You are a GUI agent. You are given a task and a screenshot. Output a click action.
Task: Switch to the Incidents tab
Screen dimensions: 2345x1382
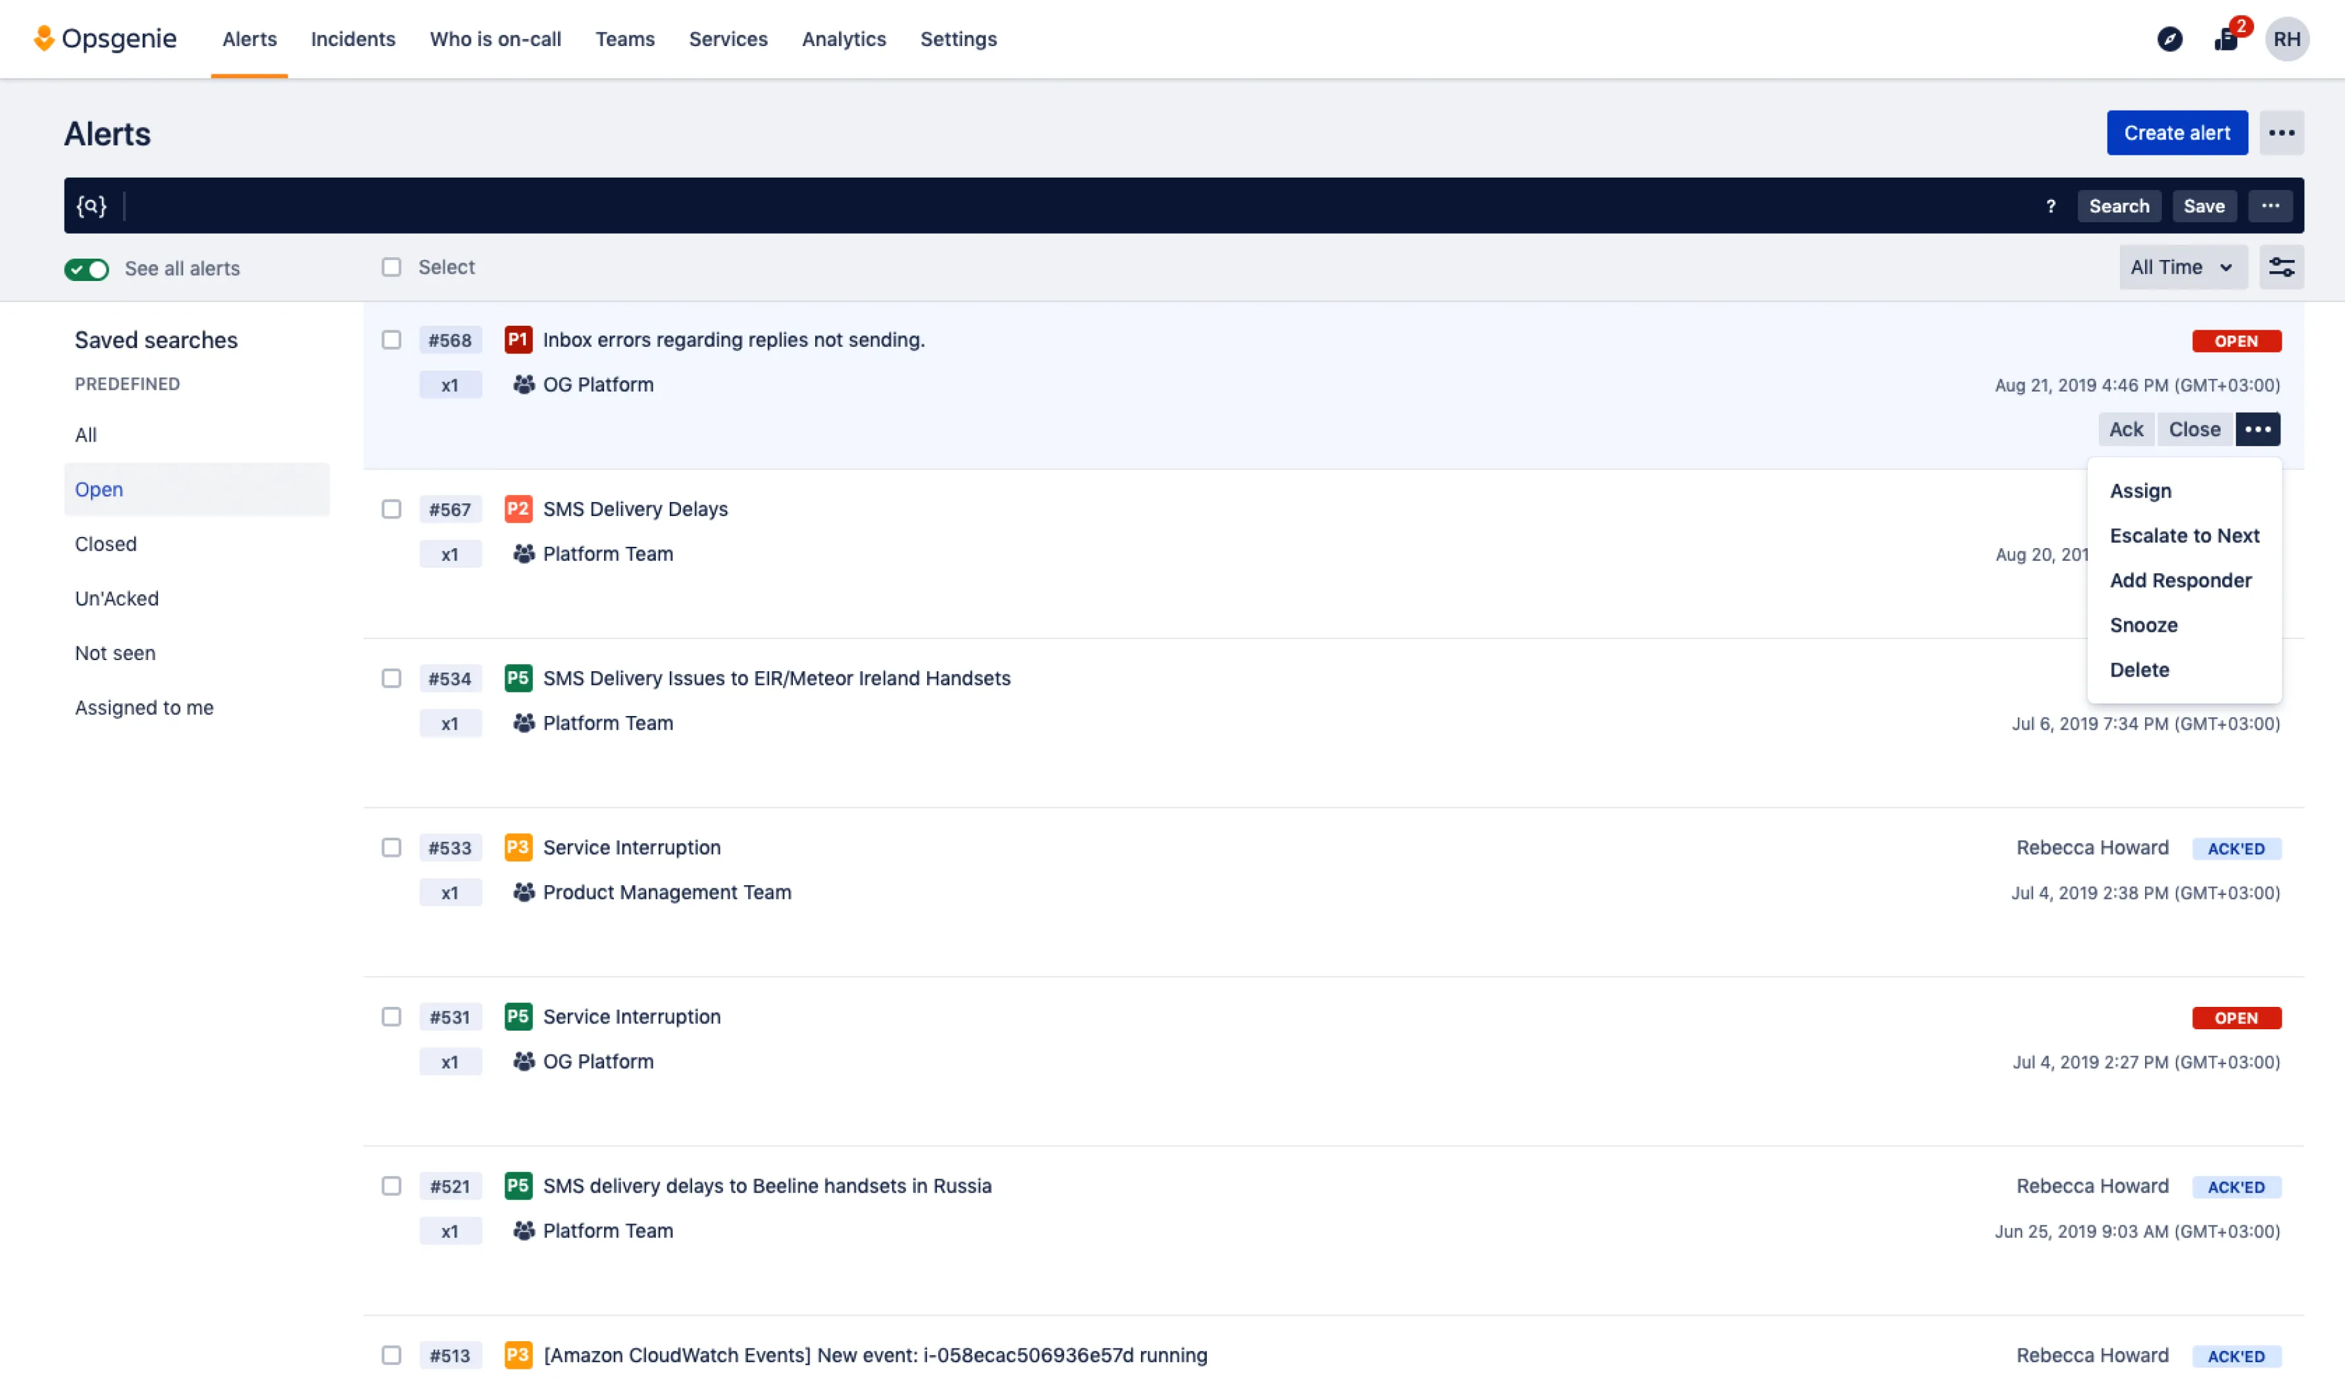click(x=353, y=39)
